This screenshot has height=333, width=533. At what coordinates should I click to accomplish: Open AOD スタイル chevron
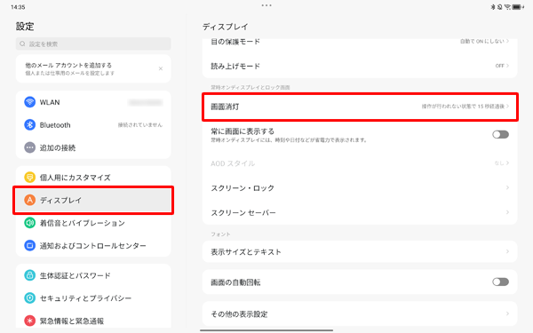507,163
